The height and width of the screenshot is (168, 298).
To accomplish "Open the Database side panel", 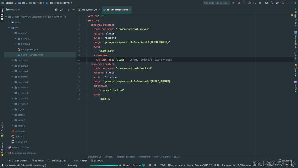I will click(296, 70).
